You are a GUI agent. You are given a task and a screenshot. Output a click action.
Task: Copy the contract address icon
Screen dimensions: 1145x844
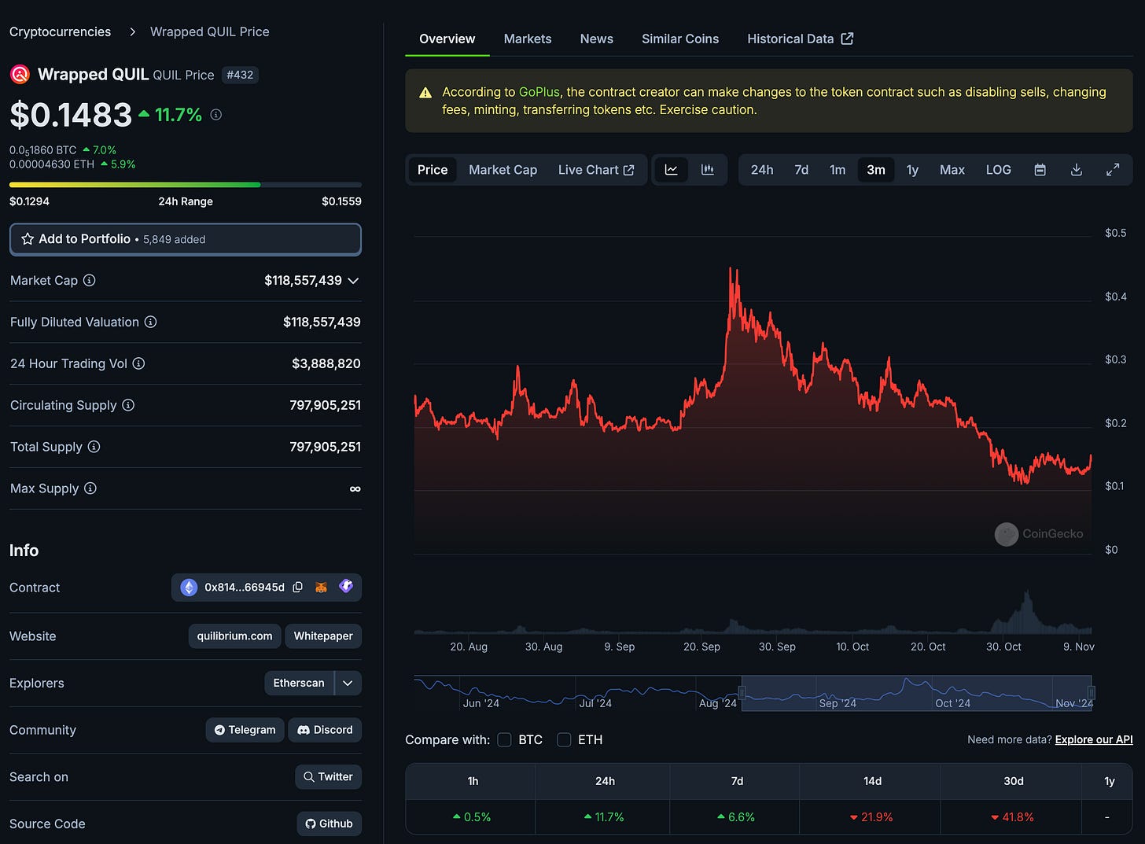click(297, 587)
